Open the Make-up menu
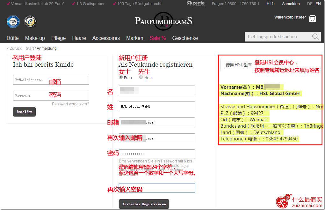 [35, 38]
